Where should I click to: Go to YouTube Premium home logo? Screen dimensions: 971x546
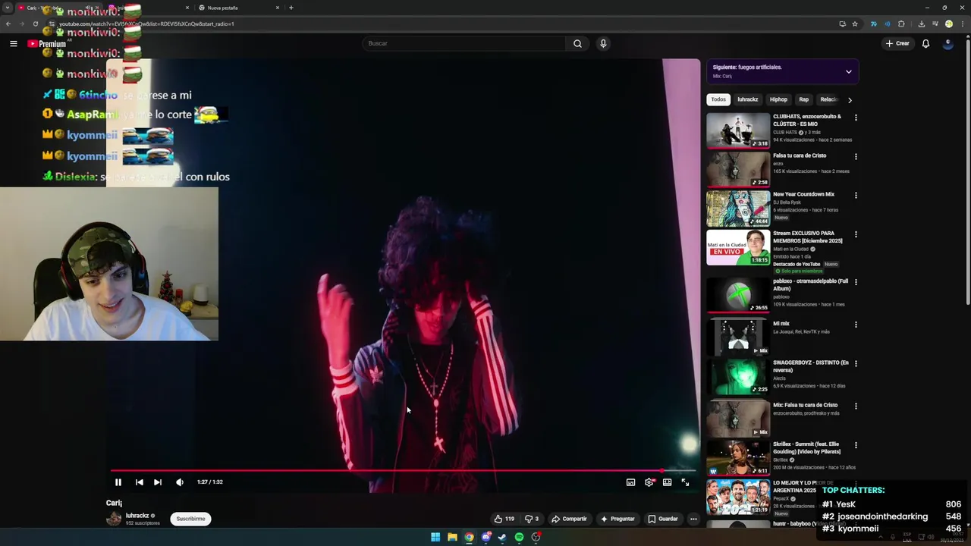click(x=47, y=43)
